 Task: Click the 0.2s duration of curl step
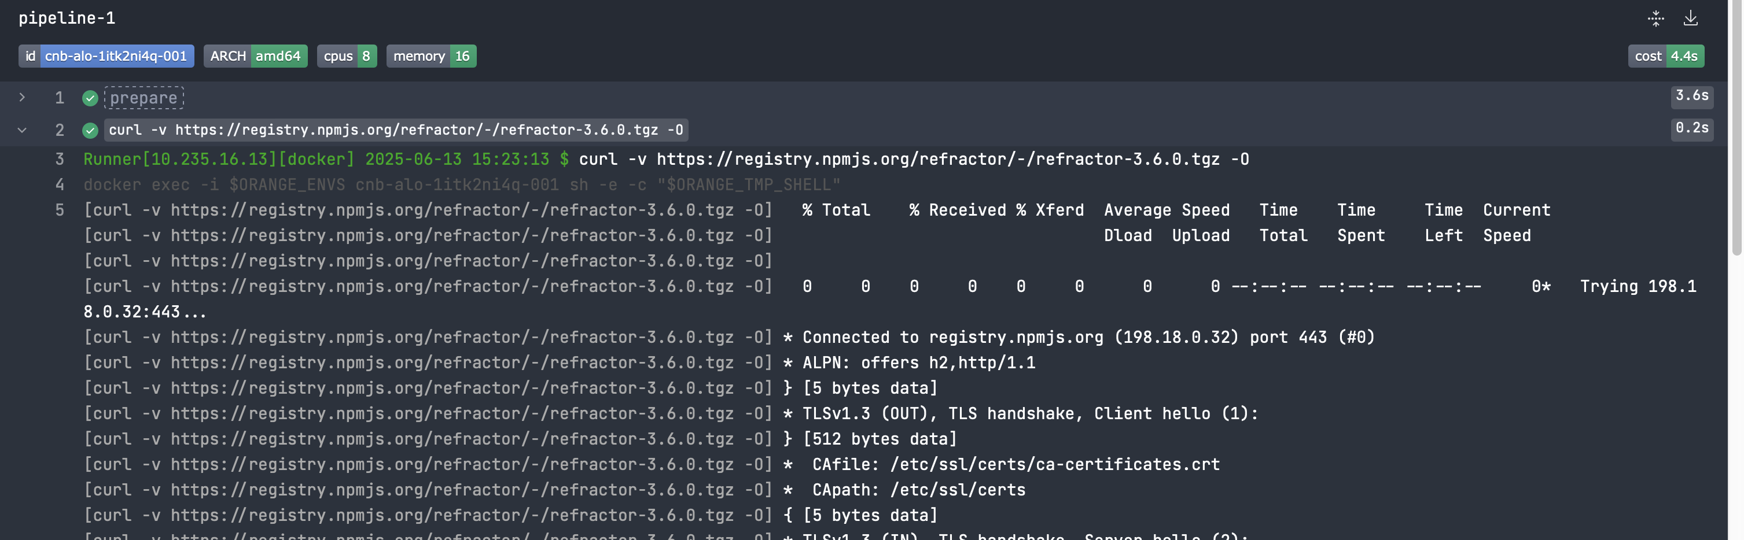[x=1691, y=128]
